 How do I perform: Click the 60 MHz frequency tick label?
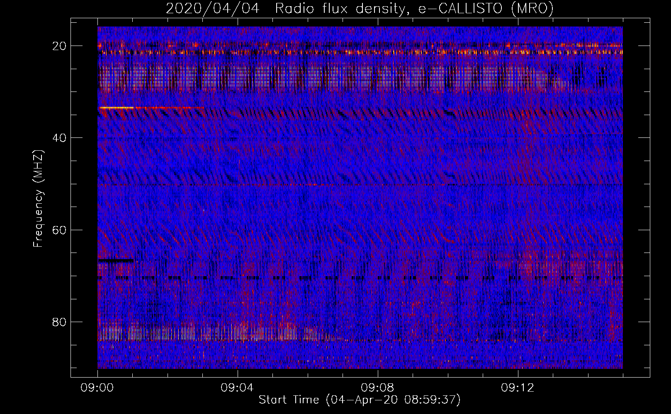[x=60, y=230]
